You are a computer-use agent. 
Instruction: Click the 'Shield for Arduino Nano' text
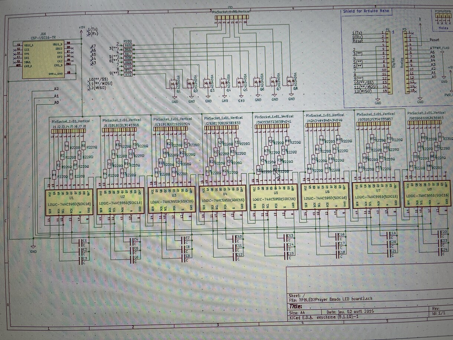pyautogui.click(x=366, y=11)
